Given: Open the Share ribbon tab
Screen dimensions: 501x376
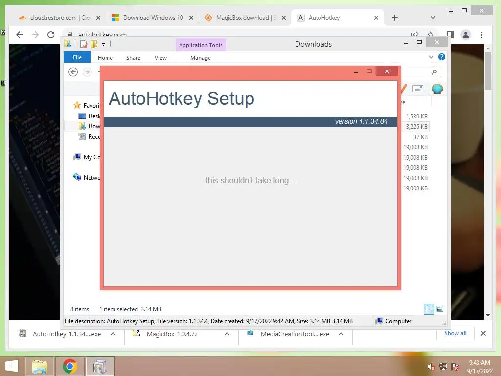Looking at the screenshot, I should [133, 58].
